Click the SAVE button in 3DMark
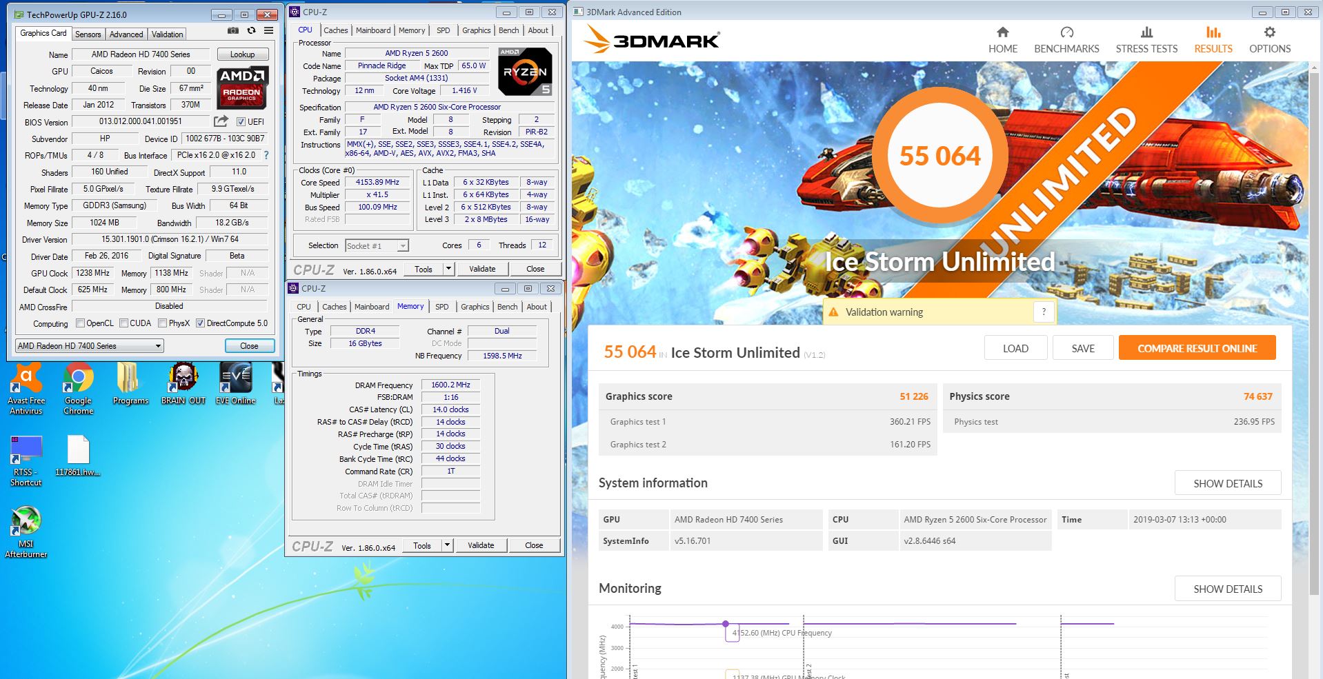 1083,348
